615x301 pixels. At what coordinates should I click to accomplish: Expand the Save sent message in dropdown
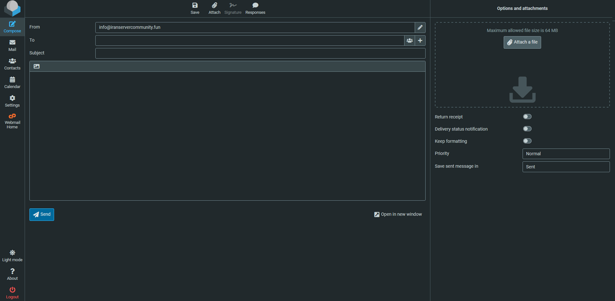[x=566, y=167]
